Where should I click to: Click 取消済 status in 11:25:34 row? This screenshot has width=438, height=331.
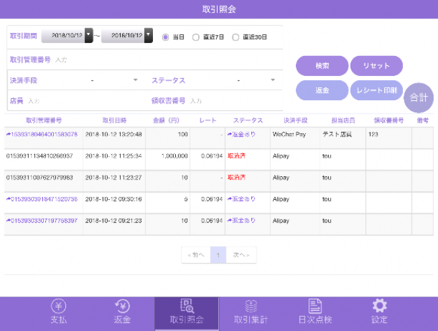(x=237, y=156)
